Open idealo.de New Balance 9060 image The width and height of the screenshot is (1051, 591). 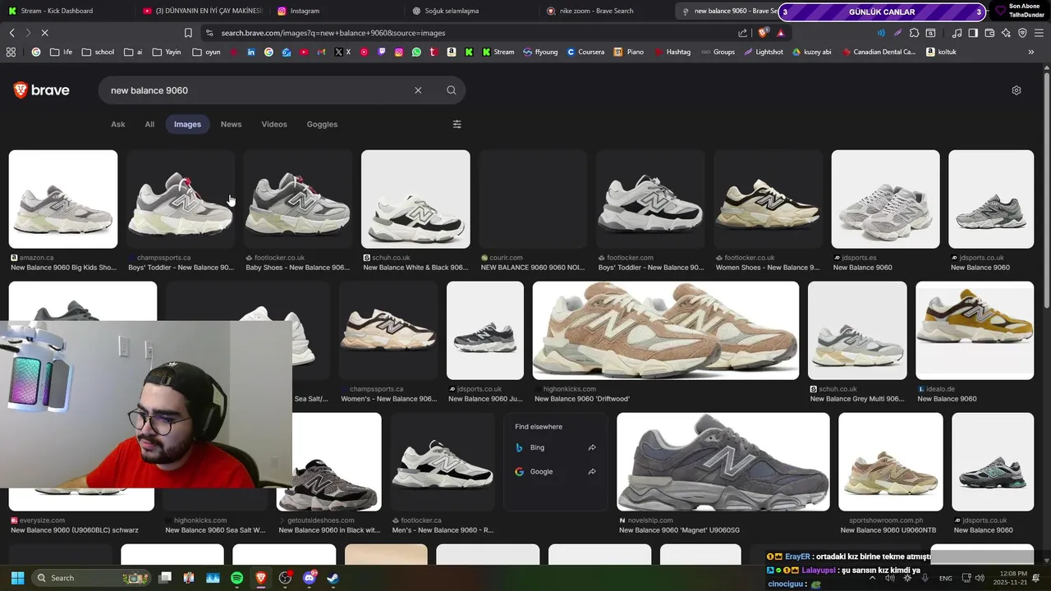(975, 331)
